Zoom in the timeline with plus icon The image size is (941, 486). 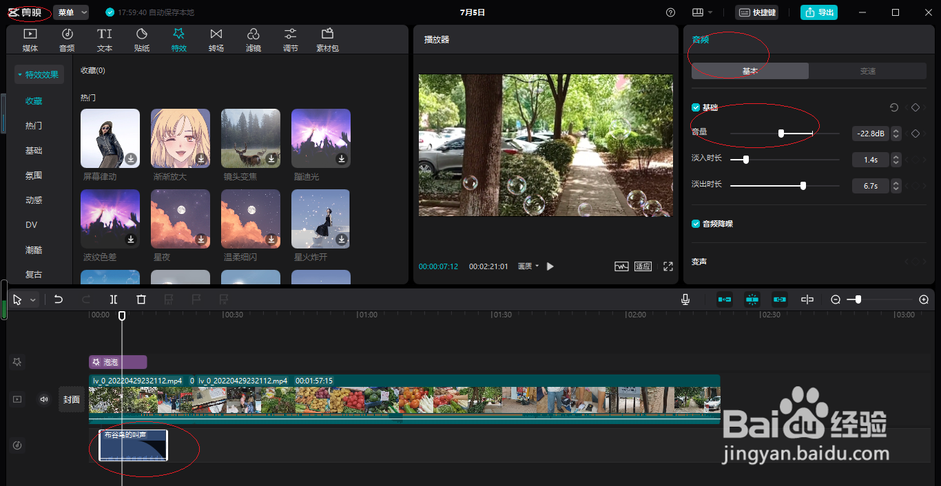click(x=924, y=299)
